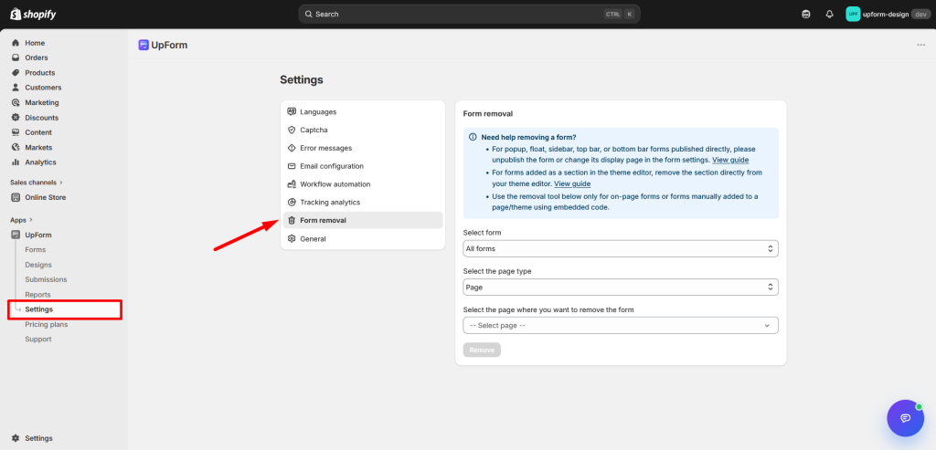Click the search bar
Screen dimensions: 936x450
(x=469, y=14)
